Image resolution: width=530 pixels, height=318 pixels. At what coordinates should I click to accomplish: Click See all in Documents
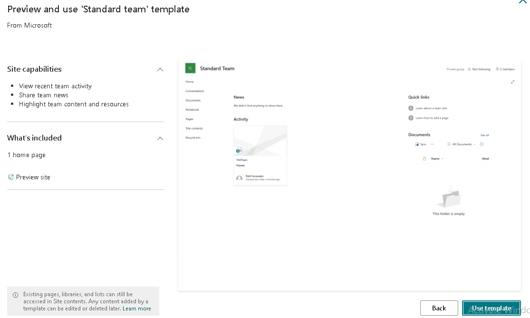[x=484, y=135]
